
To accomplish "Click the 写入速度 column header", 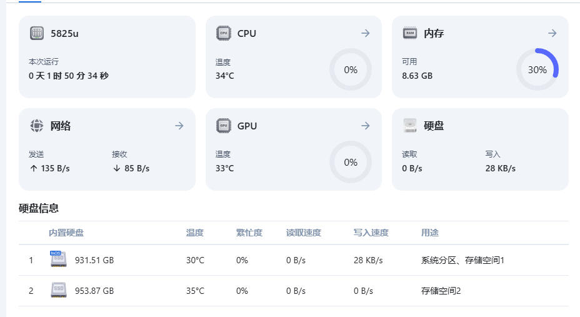I will 371,233.
